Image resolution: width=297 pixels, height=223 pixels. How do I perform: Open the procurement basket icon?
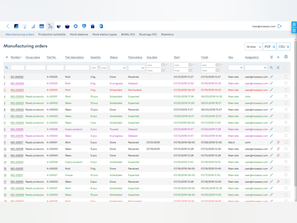click(67, 26)
